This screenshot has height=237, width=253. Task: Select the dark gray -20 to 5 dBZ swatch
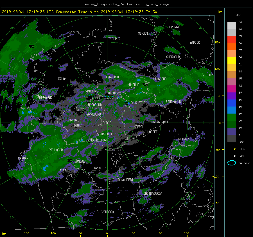click(x=232, y=138)
